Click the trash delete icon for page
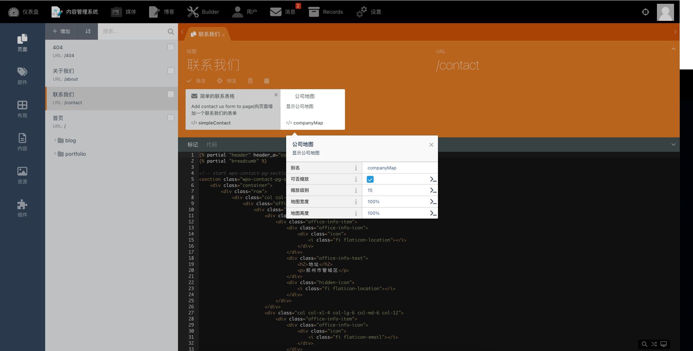The image size is (693, 351). (250, 81)
